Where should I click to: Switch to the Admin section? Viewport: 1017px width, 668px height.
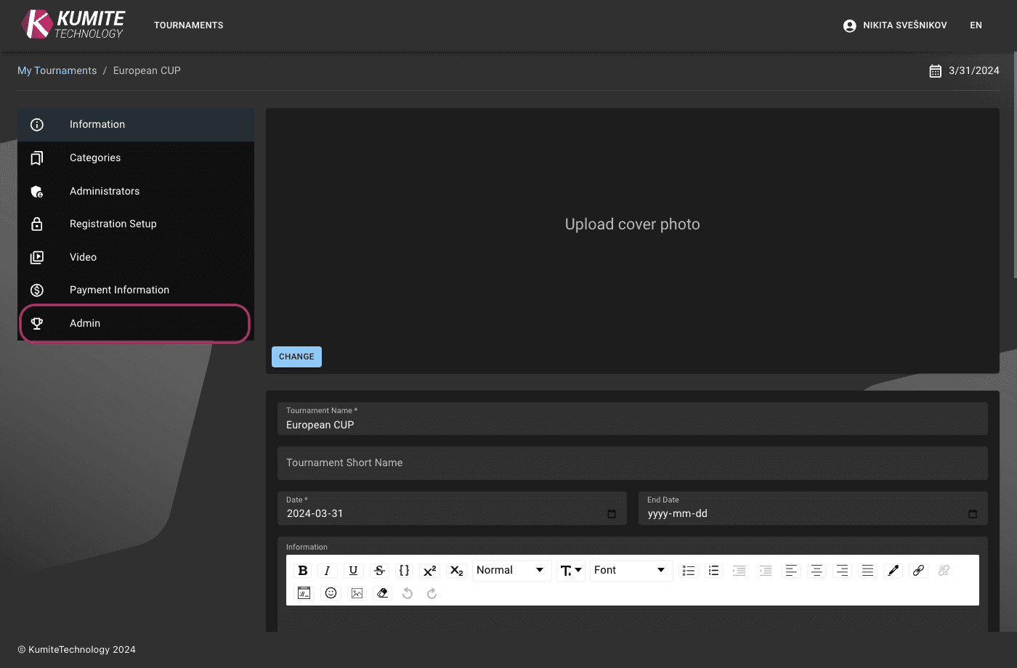[x=84, y=323]
